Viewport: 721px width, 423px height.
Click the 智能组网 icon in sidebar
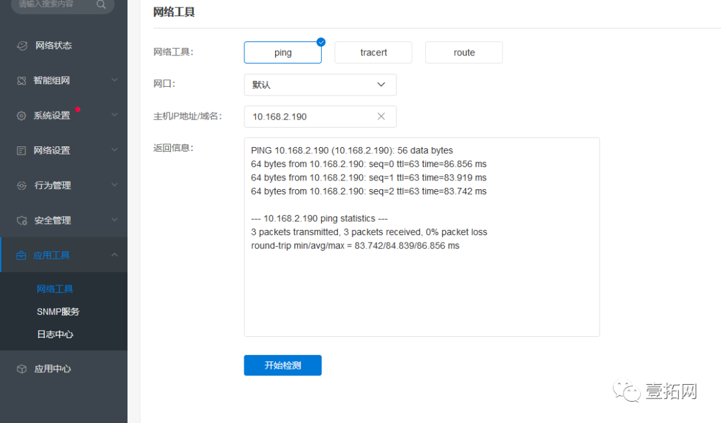[21, 80]
